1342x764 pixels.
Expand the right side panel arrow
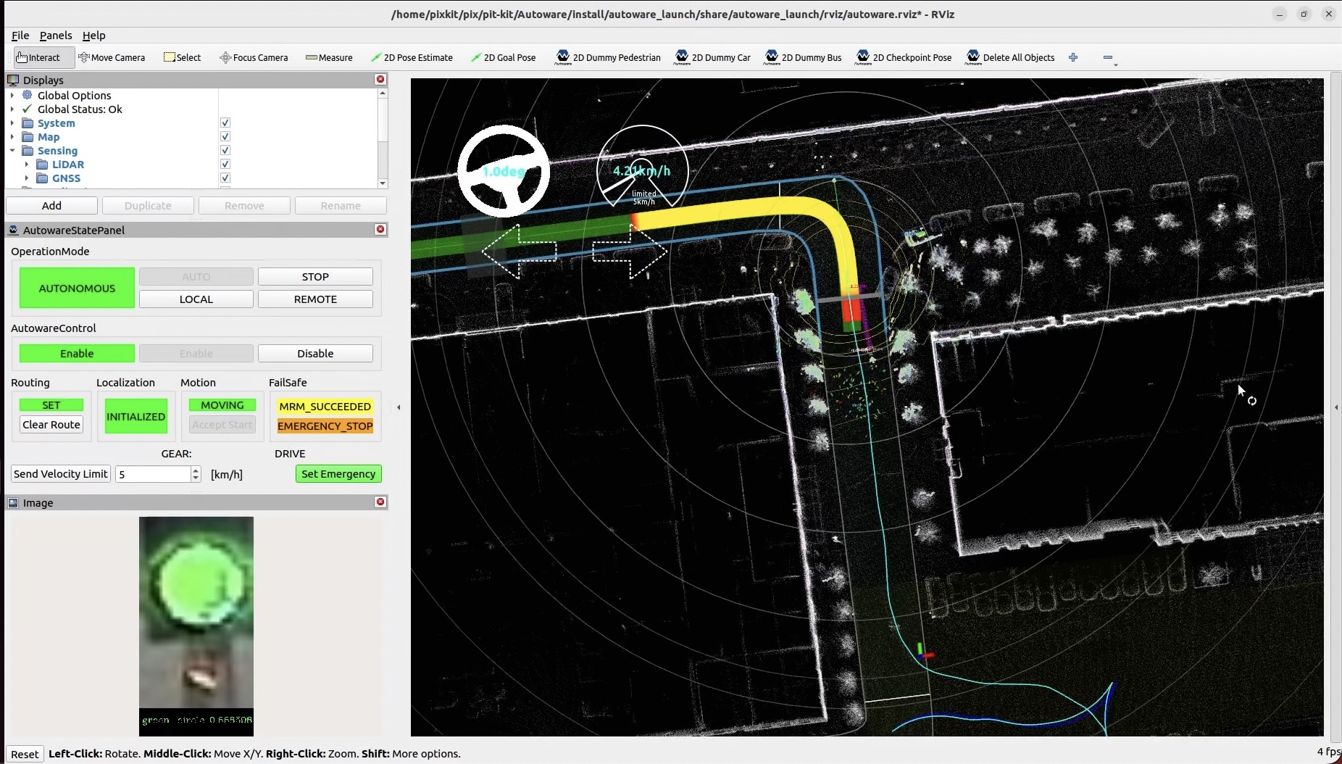(1336, 407)
